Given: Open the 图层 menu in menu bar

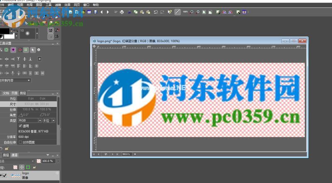Looking at the screenshot, I should coord(39,5).
